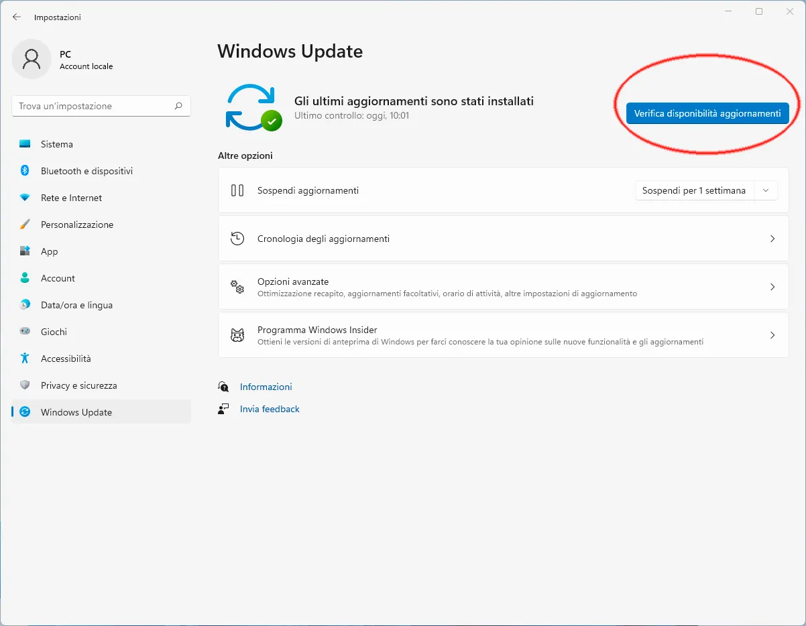806x626 pixels.
Task: Click the Trova un'impostazione search field
Action: [101, 105]
